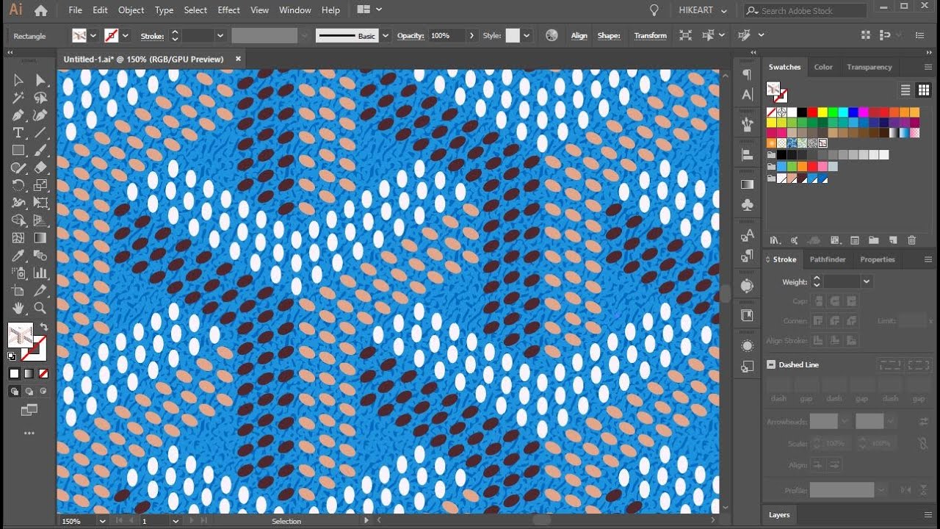Select the Magic Wand tool
Screen dimensions: 940x529
(18, 98)
